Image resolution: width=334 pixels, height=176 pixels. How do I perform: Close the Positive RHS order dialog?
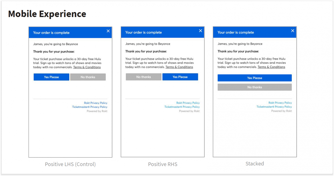(x=200, y=31)
